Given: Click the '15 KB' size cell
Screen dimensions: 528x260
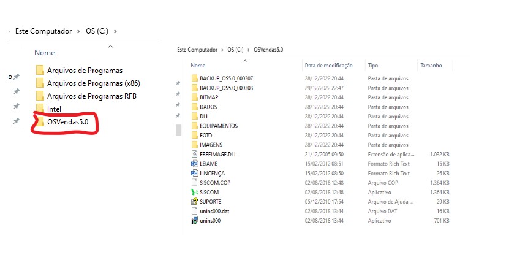Looking at the screenshot, I should coord(443,164).
